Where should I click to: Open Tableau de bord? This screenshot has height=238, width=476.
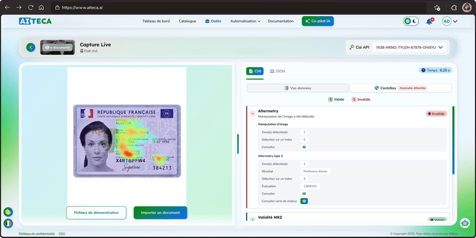click(156, 21)
